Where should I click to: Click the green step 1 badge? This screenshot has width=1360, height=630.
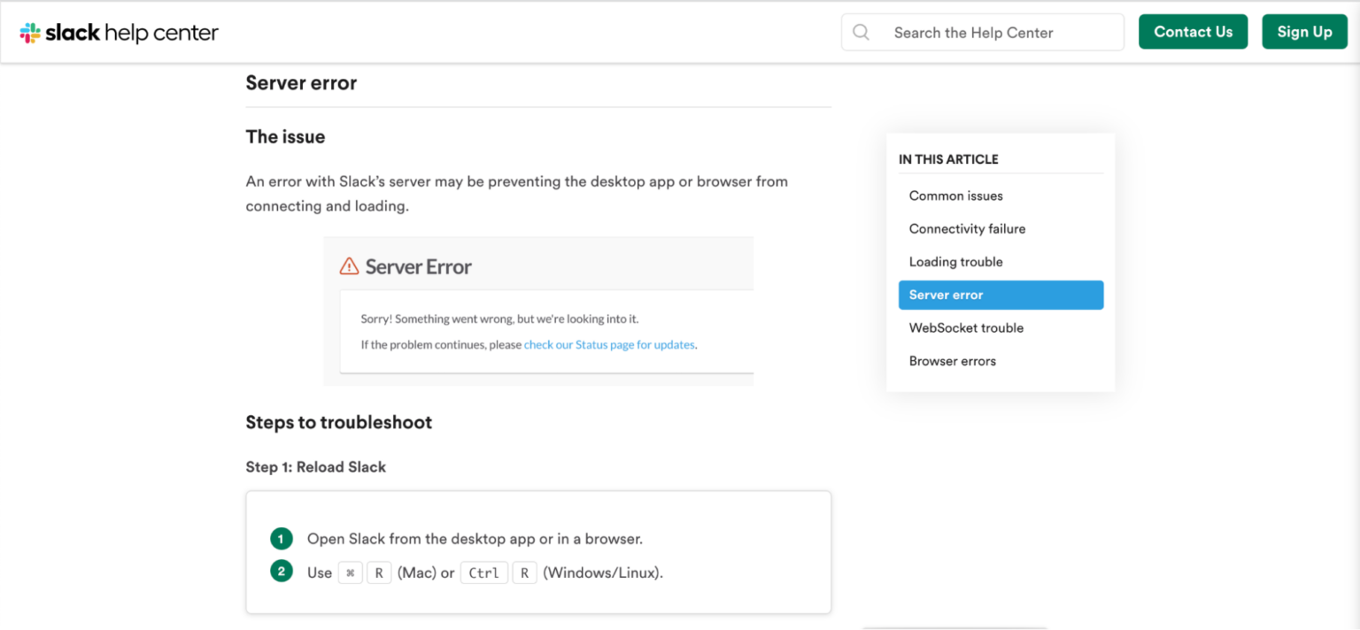281,538
